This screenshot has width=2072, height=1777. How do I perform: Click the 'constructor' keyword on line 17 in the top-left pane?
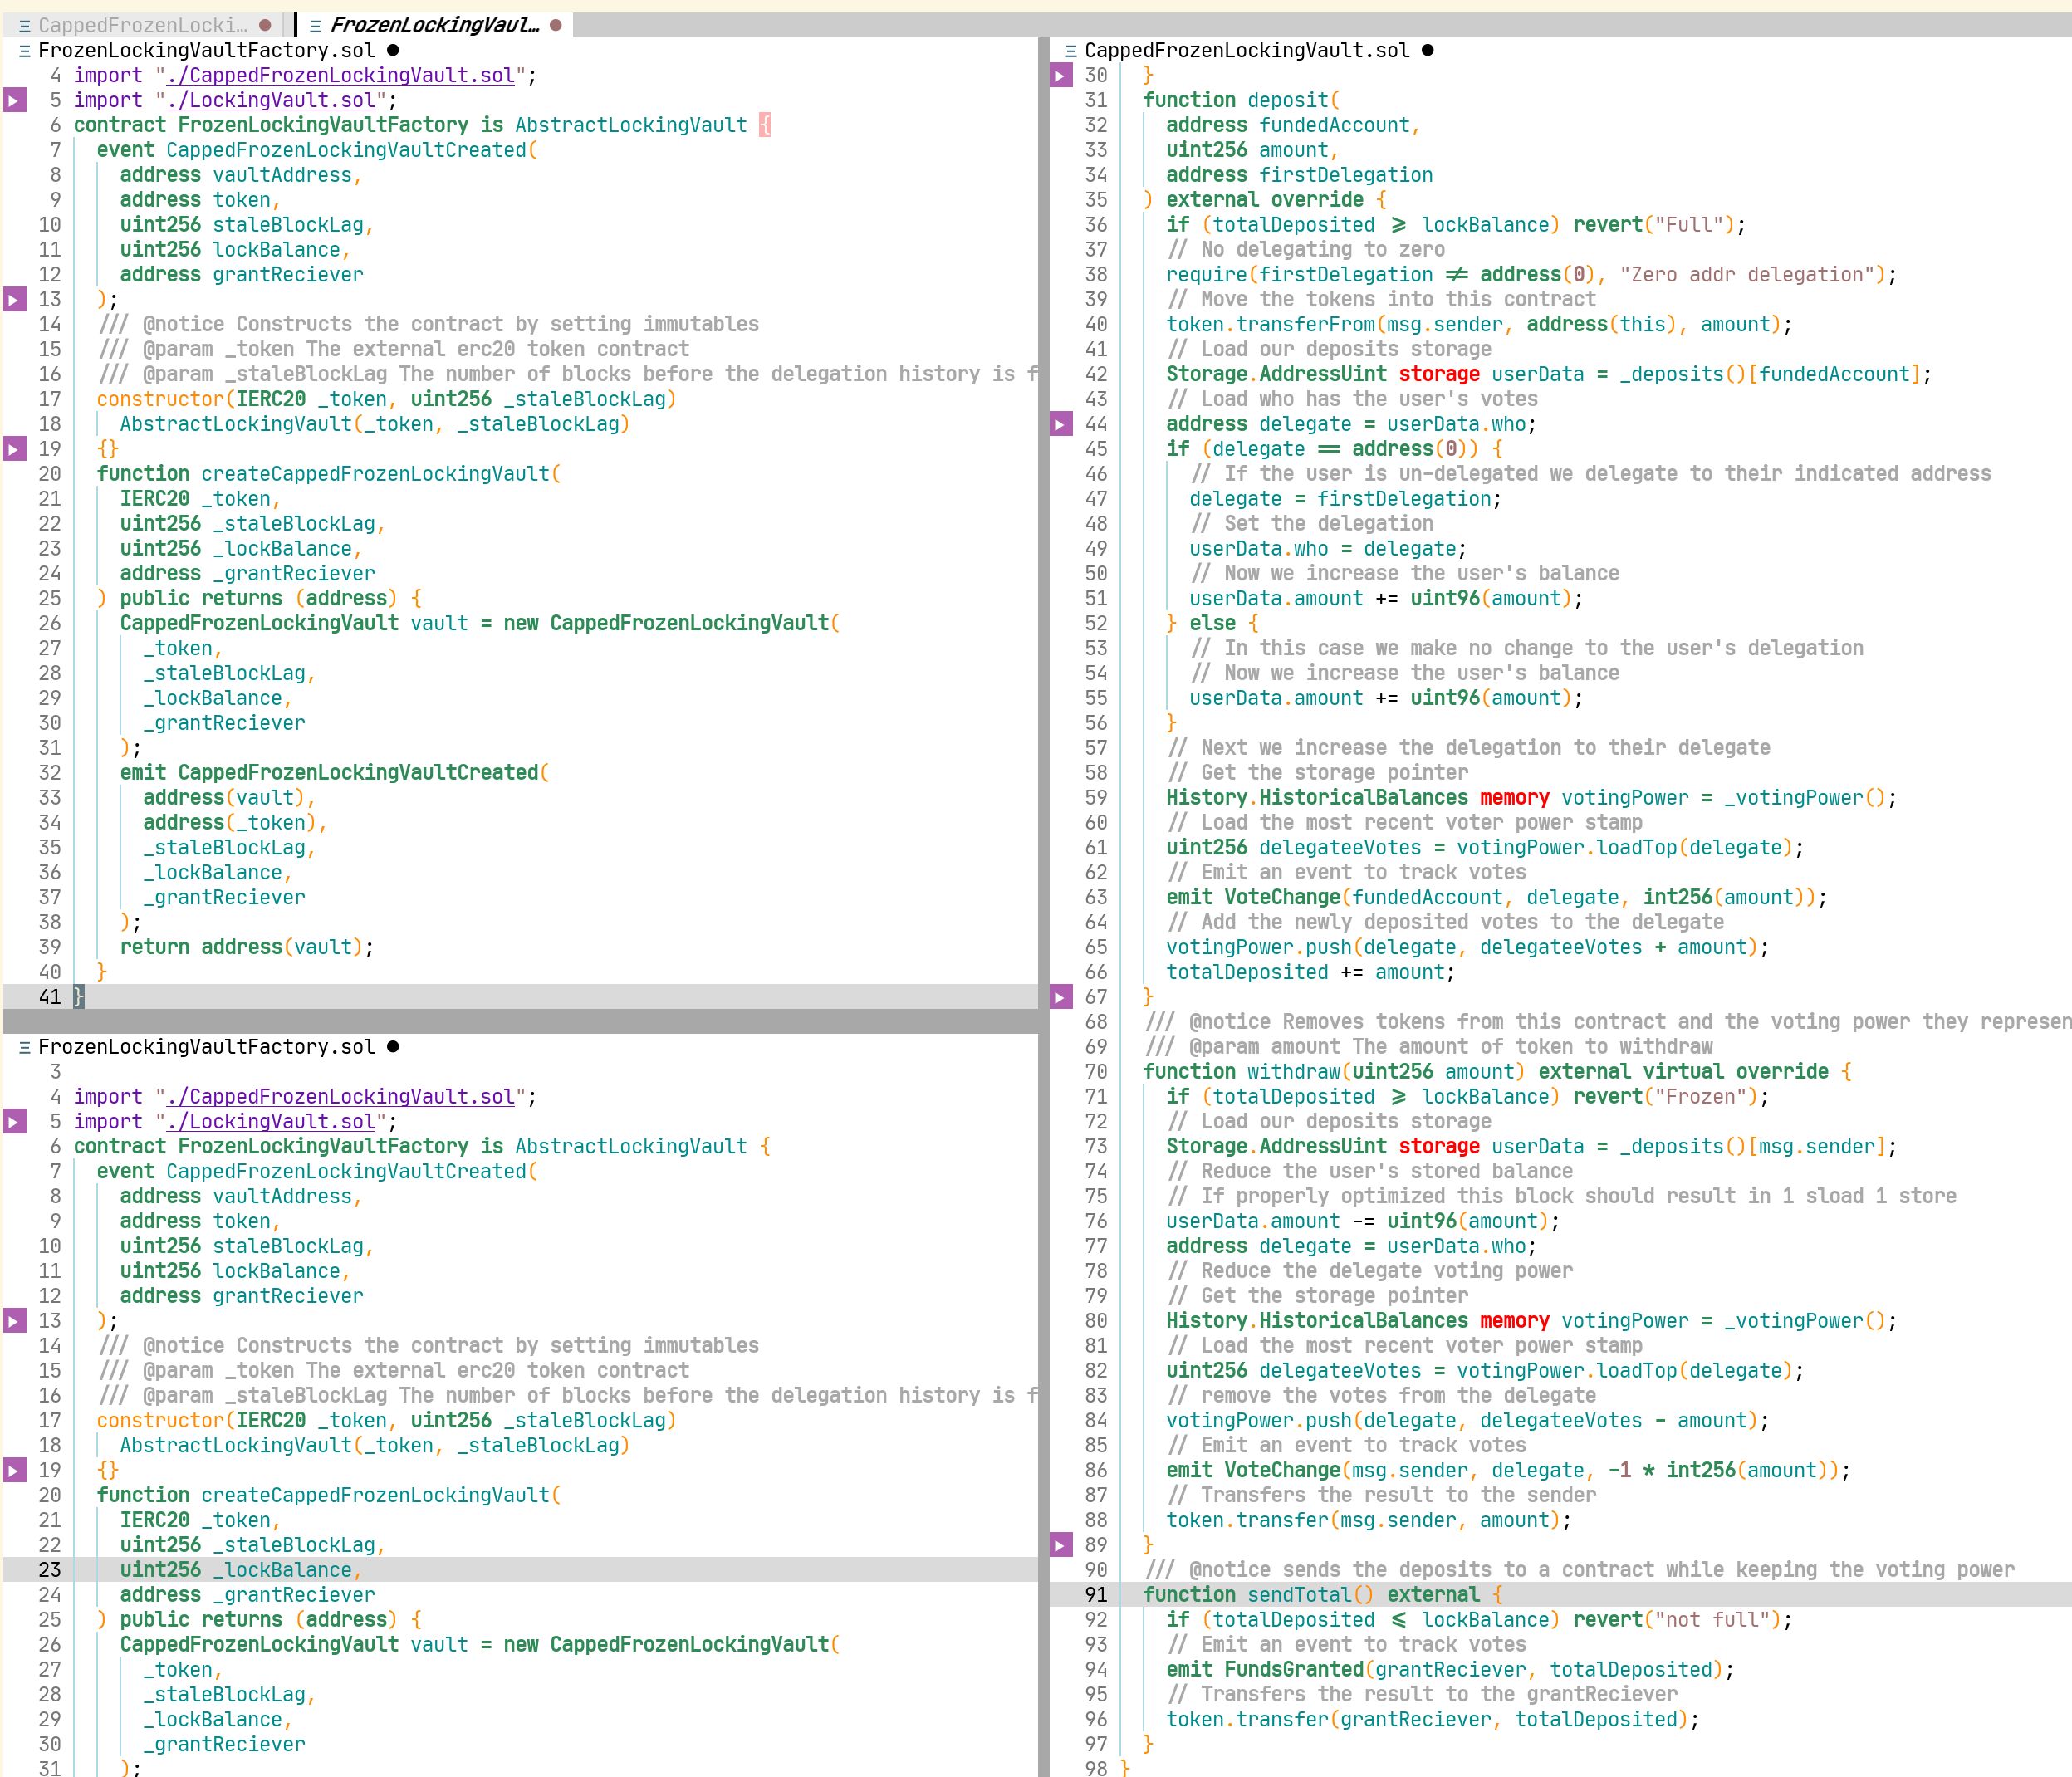coord(160,399)
